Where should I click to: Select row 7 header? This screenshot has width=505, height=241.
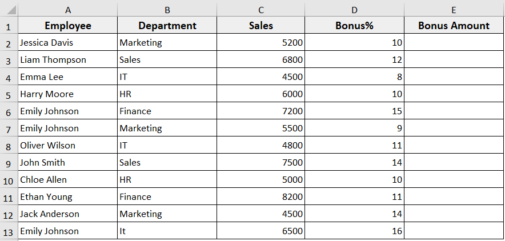click(x=9, y=128)
